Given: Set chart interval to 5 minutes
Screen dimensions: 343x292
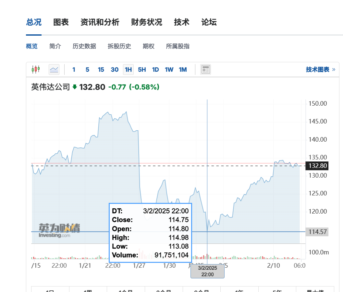Looking at the screenshot, I should pyautogui.click(x=88, y=70).
